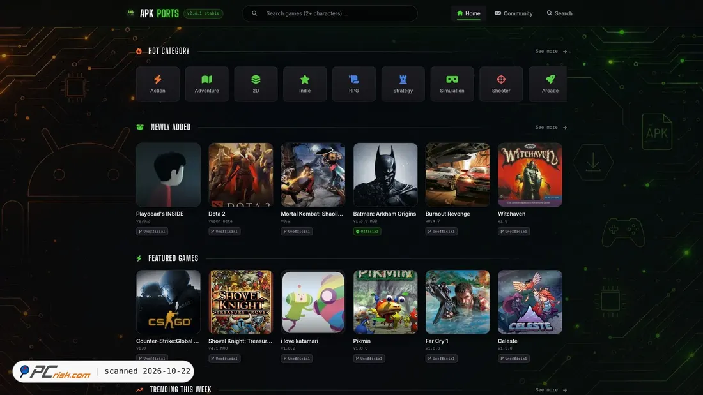The image size is (703, 395).
Task: Click the trending arrow icon beside Trending This Week
Action: [140, 390]
